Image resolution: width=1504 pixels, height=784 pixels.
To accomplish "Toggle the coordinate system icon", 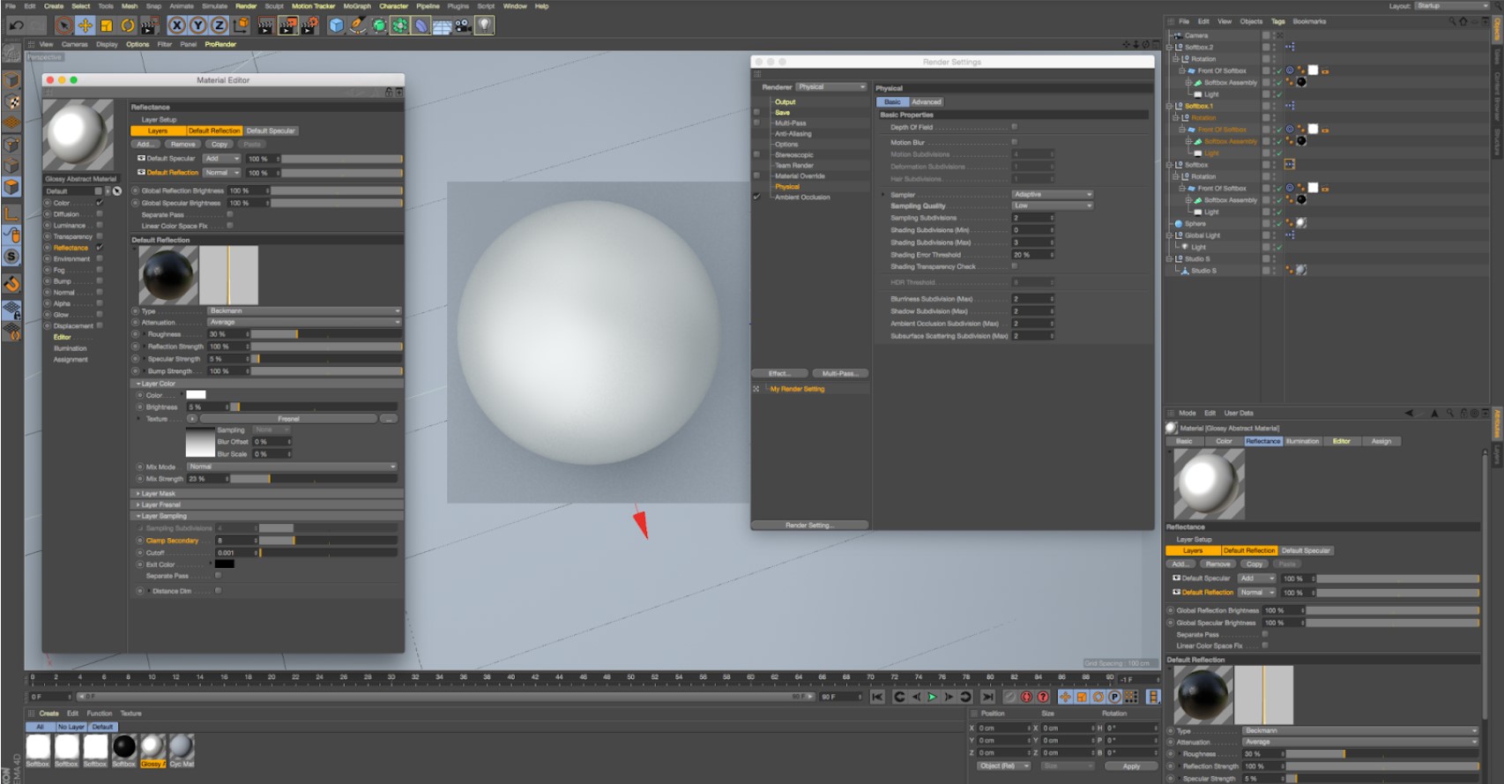I will (x=241, y=26).
